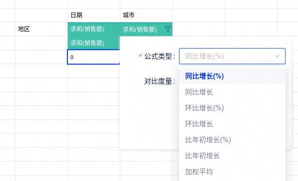Select second row 求和(销售额) green cell

94,43
